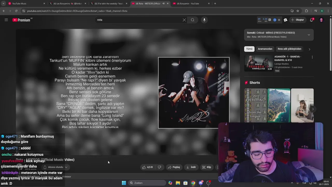The height and width of the screenshot is (187, 332).
Task: View site information icon in address bar
Action: click(x=24, y=11)
